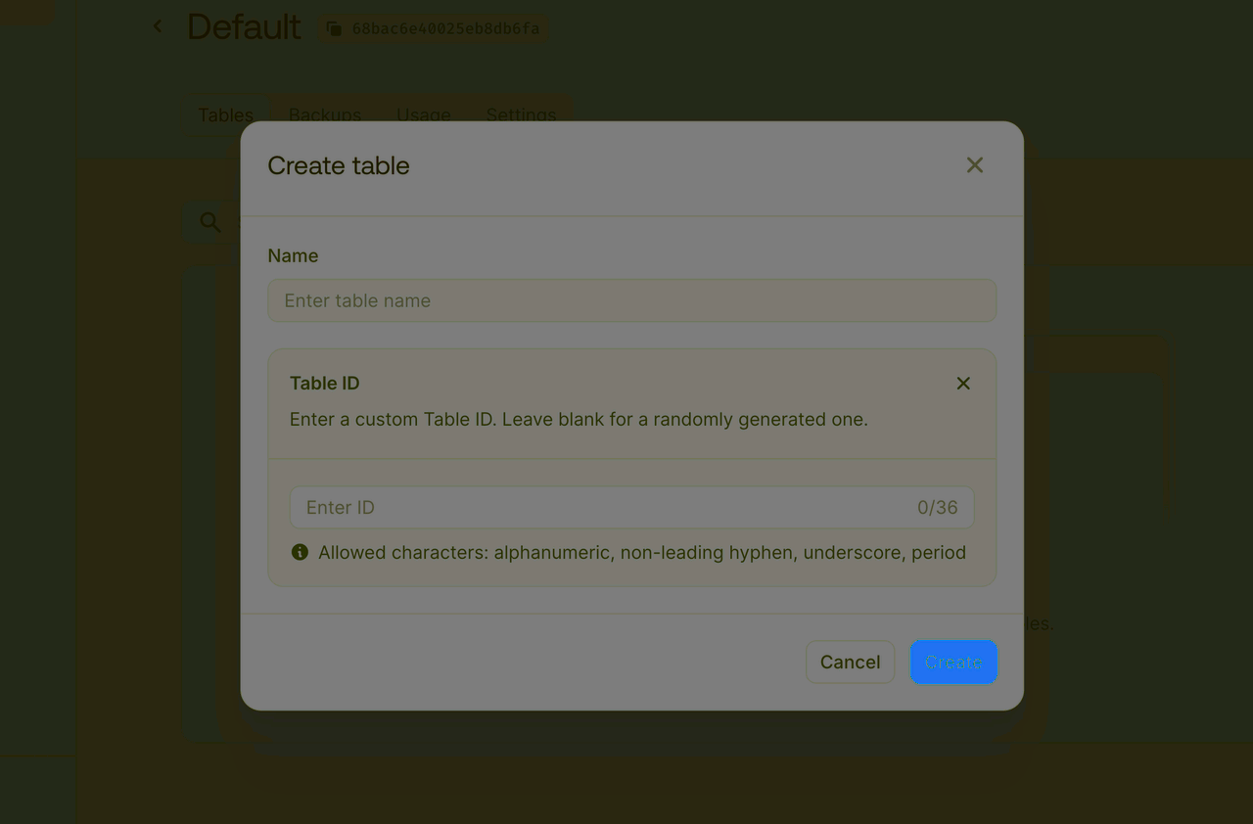
Task: Focus the Enter table name field
Action: tap(631, 300)
